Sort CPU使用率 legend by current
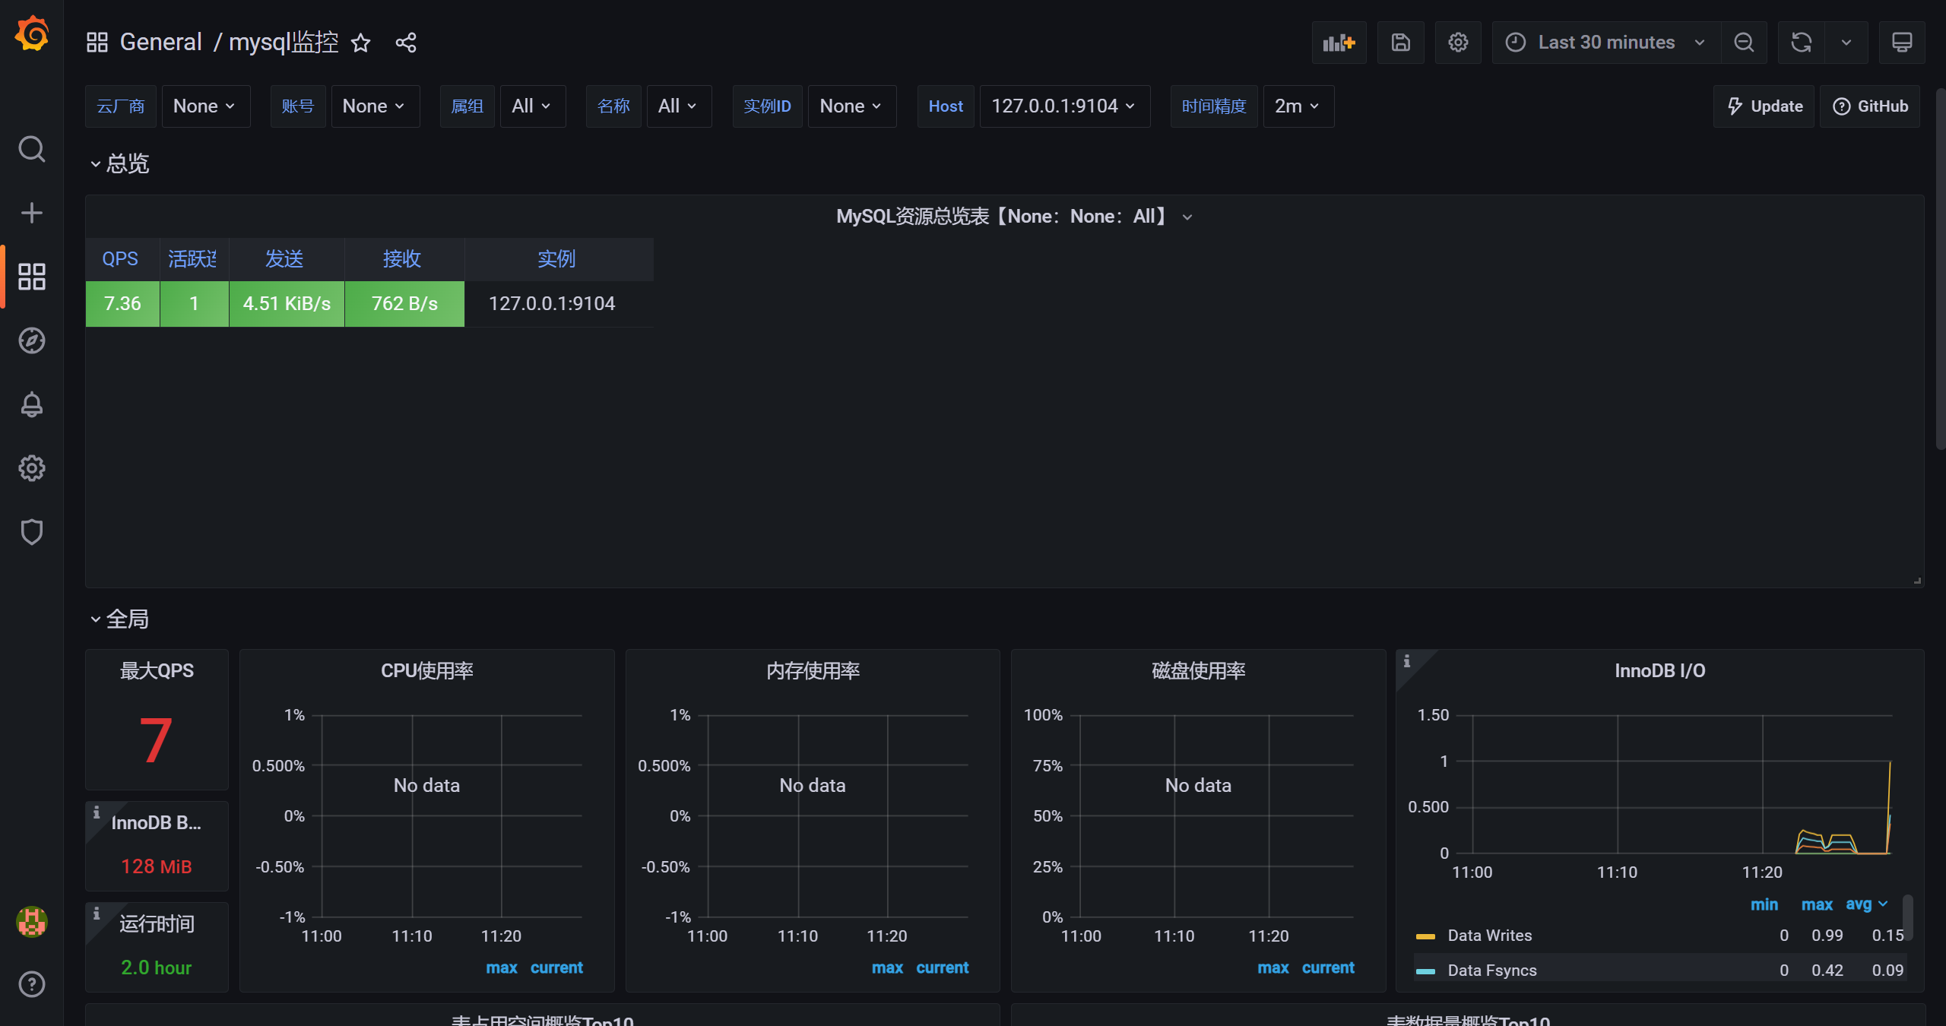This screenshot has height=1026, width=1946. tap(556, 967)
